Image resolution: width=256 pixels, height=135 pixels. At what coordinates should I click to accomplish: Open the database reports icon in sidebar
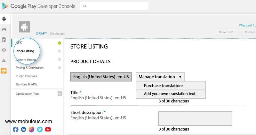point(4,40)
